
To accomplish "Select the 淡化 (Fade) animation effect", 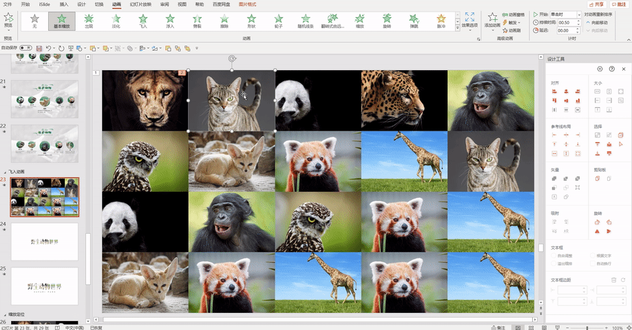I will tap(116, 21).
